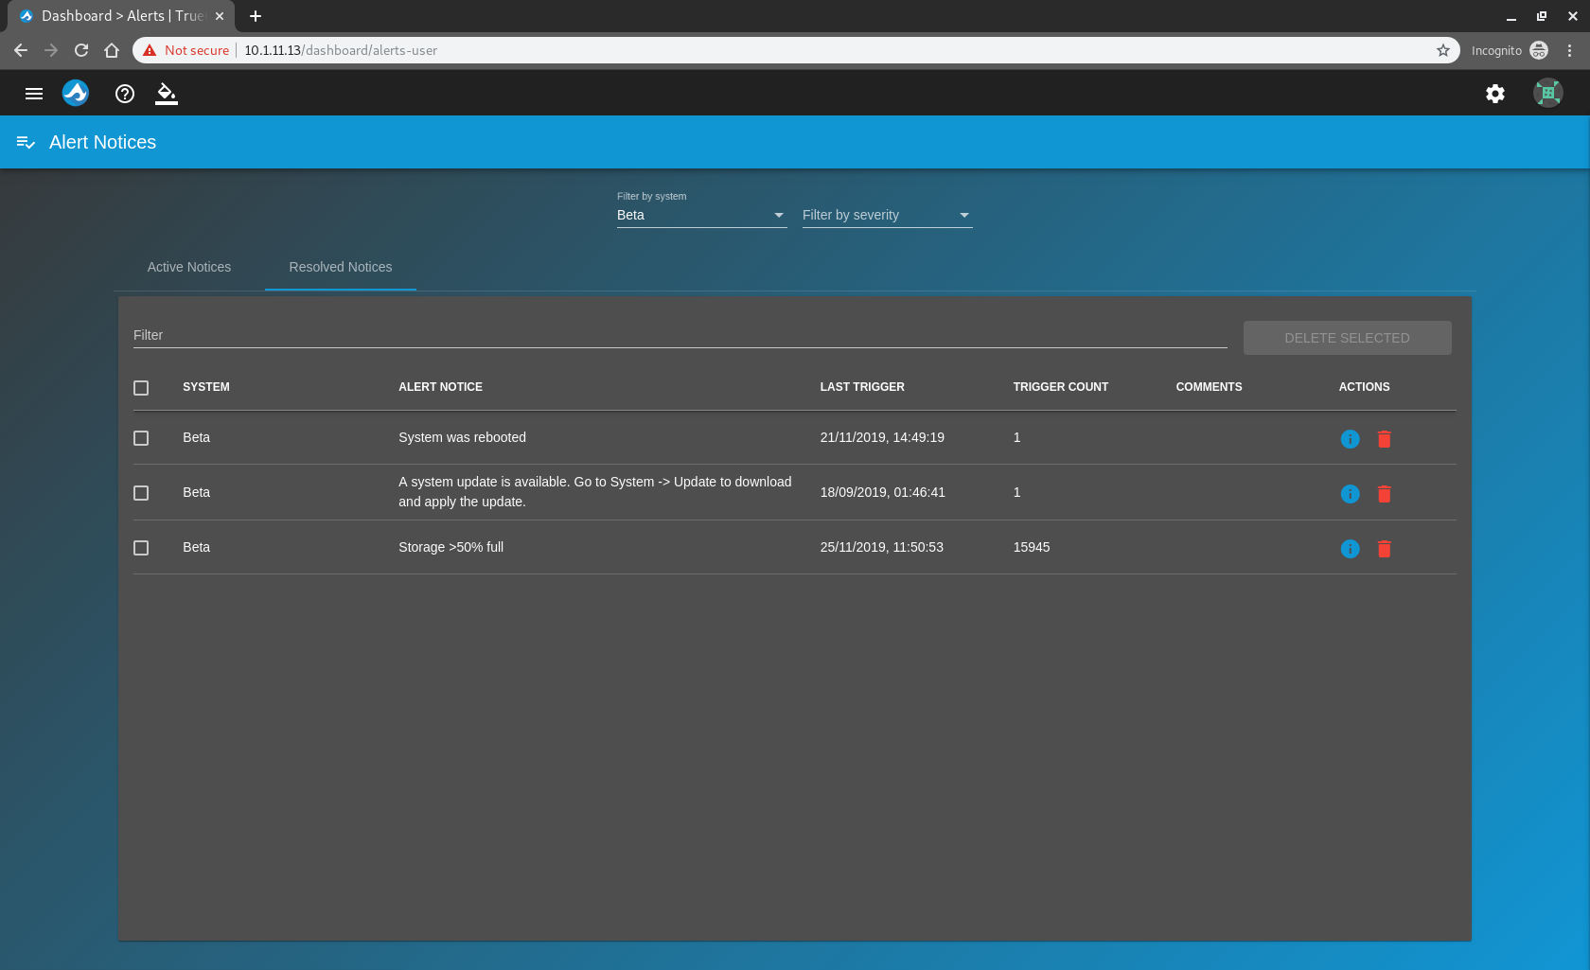
Task: Check the Storage >50% full row checkbox
Action: click(141, 548)
